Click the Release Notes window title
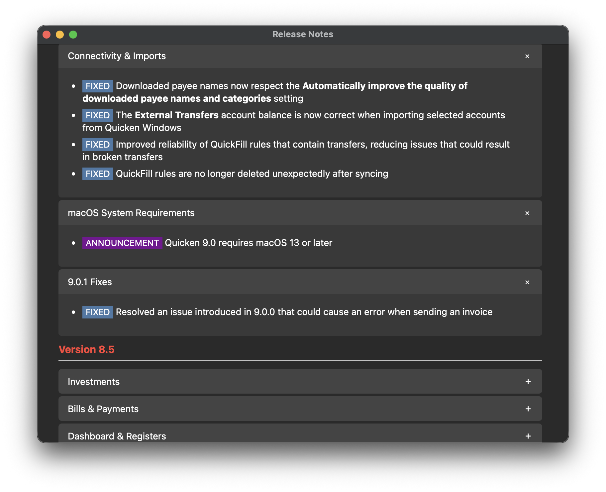This screenshot has width=606, height=492. (303, 34)
